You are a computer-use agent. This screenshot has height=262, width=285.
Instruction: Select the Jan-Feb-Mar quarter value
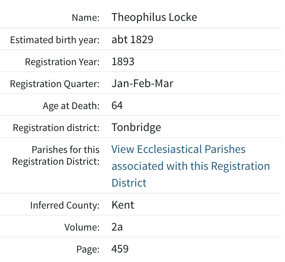(142, 83)
